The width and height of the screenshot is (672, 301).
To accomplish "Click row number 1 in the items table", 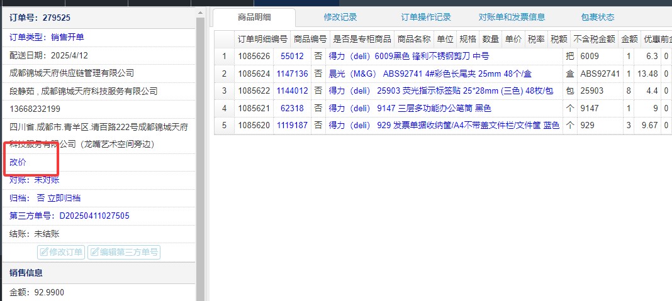I will pyautogui.click(x=224, y=56).
